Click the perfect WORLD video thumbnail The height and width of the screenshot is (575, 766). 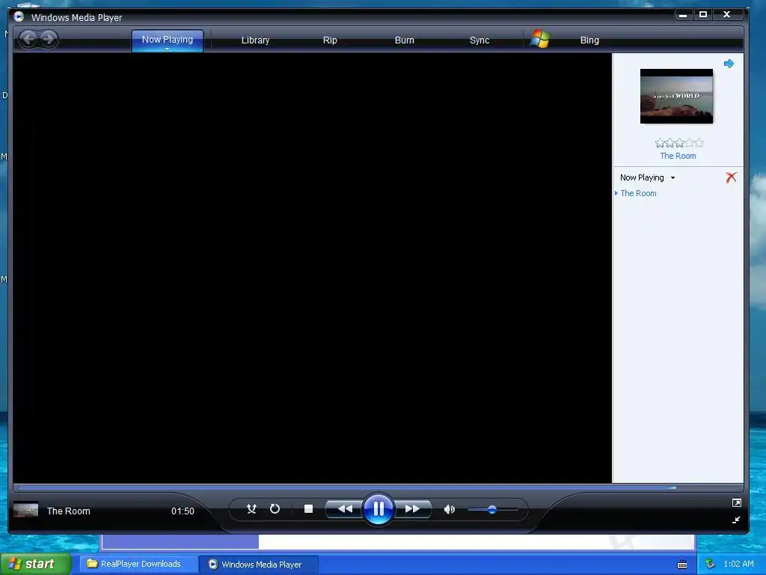click(x=676, y=97)
